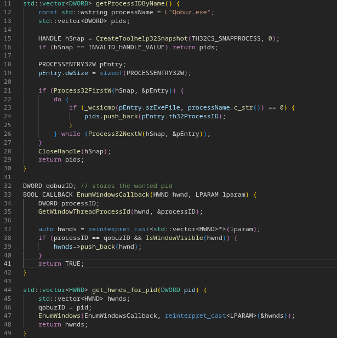Click INVALID_HANDLE_VALUE on line 16

tap(127, 47)
